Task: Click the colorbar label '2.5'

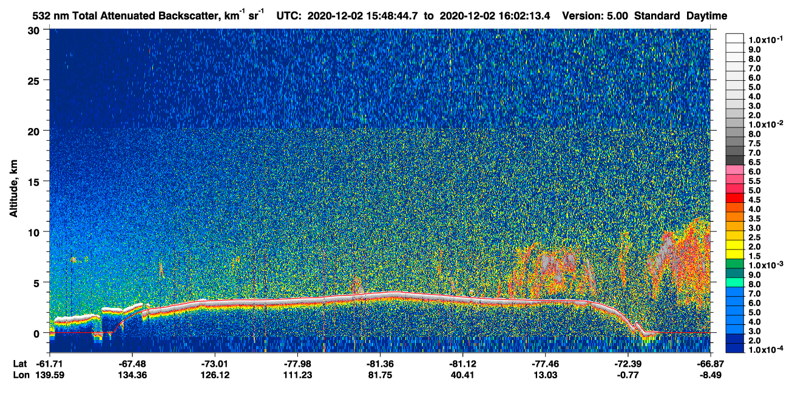Action: 754,238
